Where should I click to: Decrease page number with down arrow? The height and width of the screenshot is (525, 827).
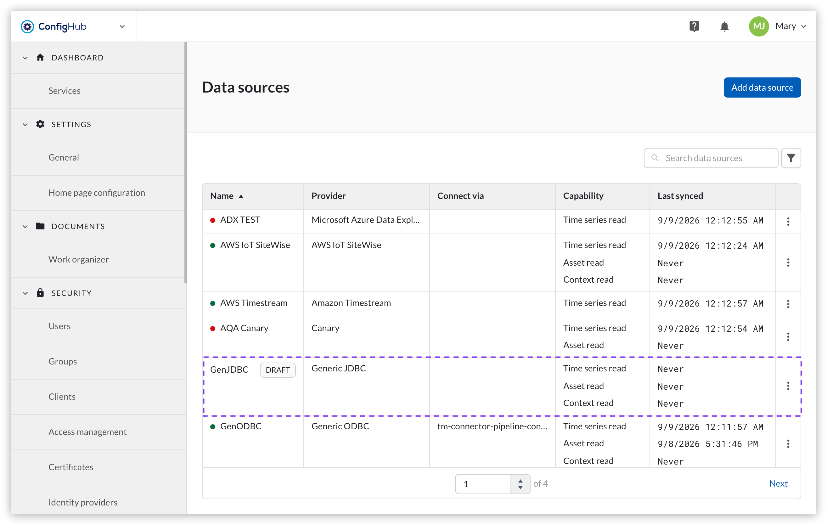coord(520,488)
